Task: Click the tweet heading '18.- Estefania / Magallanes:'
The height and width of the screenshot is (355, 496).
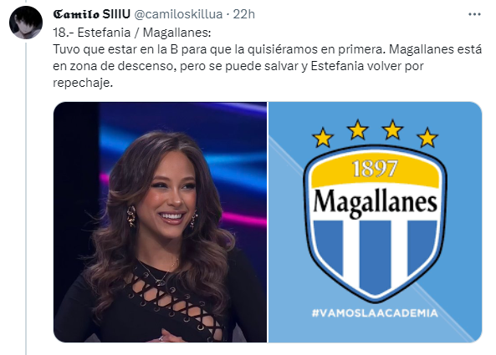Action: click(132, 33)
